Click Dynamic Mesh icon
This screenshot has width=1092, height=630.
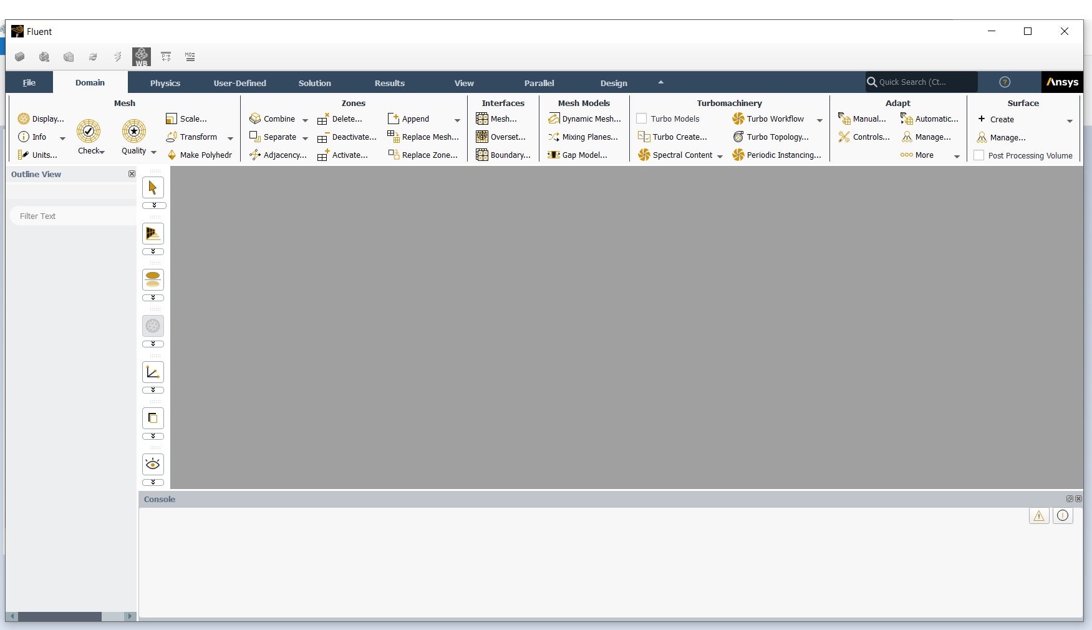553,119
